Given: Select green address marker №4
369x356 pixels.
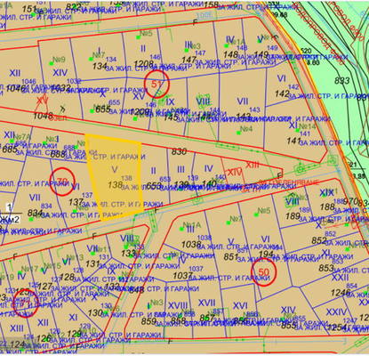Looking at the screenshot, I should (x=245, y=130).
